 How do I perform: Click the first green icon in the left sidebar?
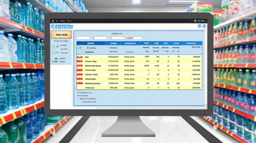pyautogui.click(x=54, y=46)
